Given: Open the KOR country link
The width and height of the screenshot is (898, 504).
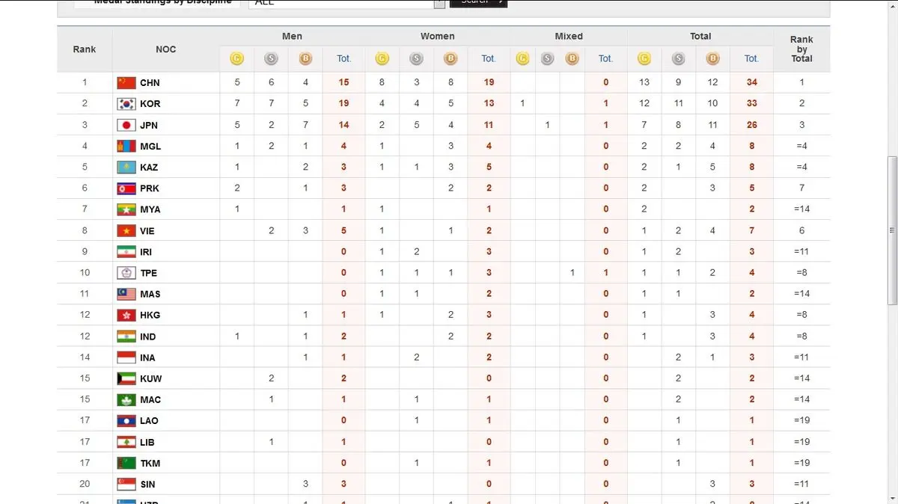Looking at the screenshot, I should pyautogui.click(x=150, y=104).
